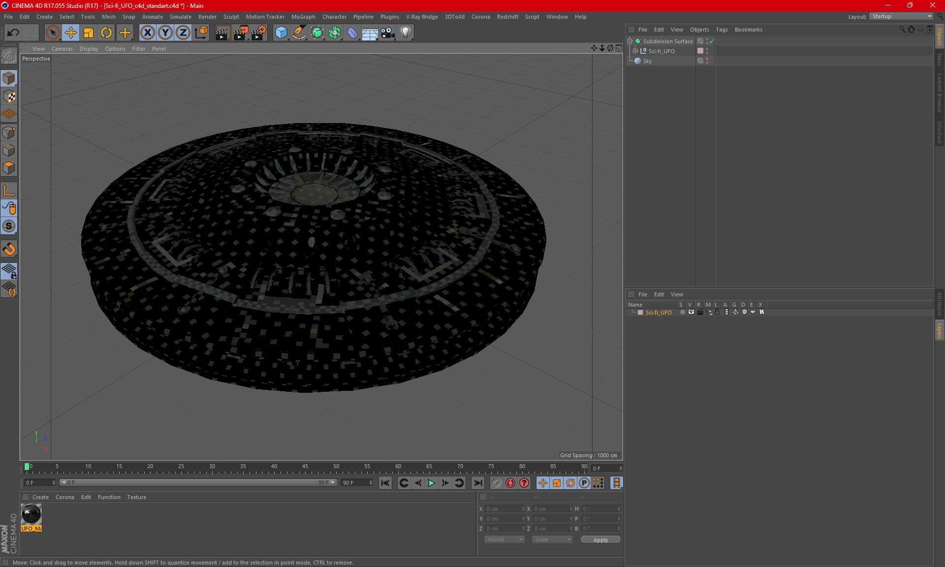945x567 pixels.
Task: Switch to the Takes side tab
Action: (939, 59)
